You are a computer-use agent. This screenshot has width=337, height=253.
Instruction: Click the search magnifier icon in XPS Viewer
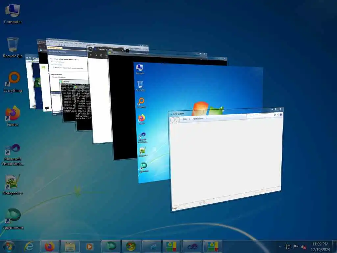[x=275, y=115]
